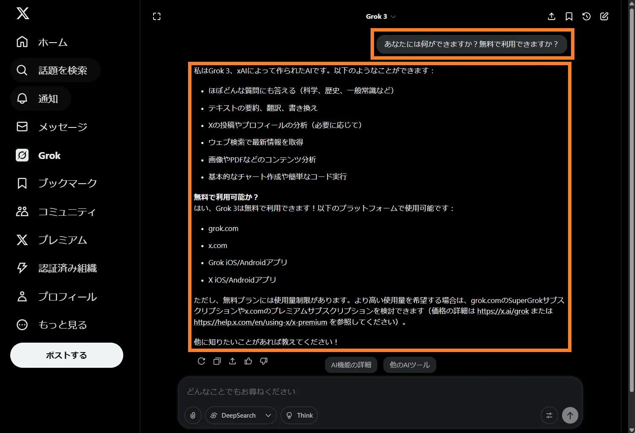Click the 他のAIツール suggestion
Image resolution: width=635 pixels, height=433 pixels.
409,365
